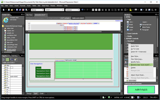Screen dimensions: 160x100
Task: Click the Navigation Item 3 link
Action: pos(43,76)
